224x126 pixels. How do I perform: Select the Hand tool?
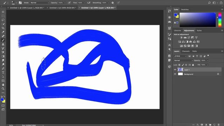click(x=3, y=85)
